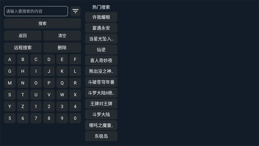The image size is (259, 146).
Task: Type letter A on the keyboard
Action: [10, 60]
